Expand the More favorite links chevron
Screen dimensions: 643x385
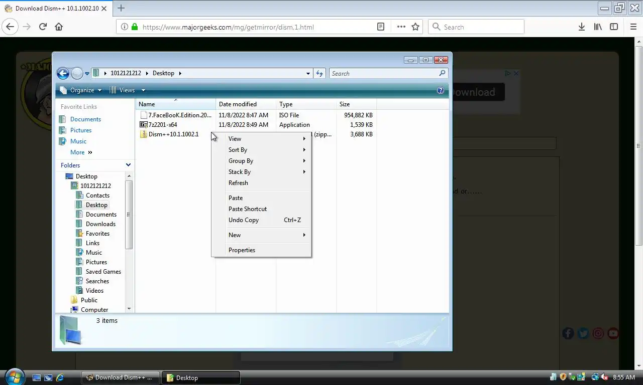[x=90, y=152]
